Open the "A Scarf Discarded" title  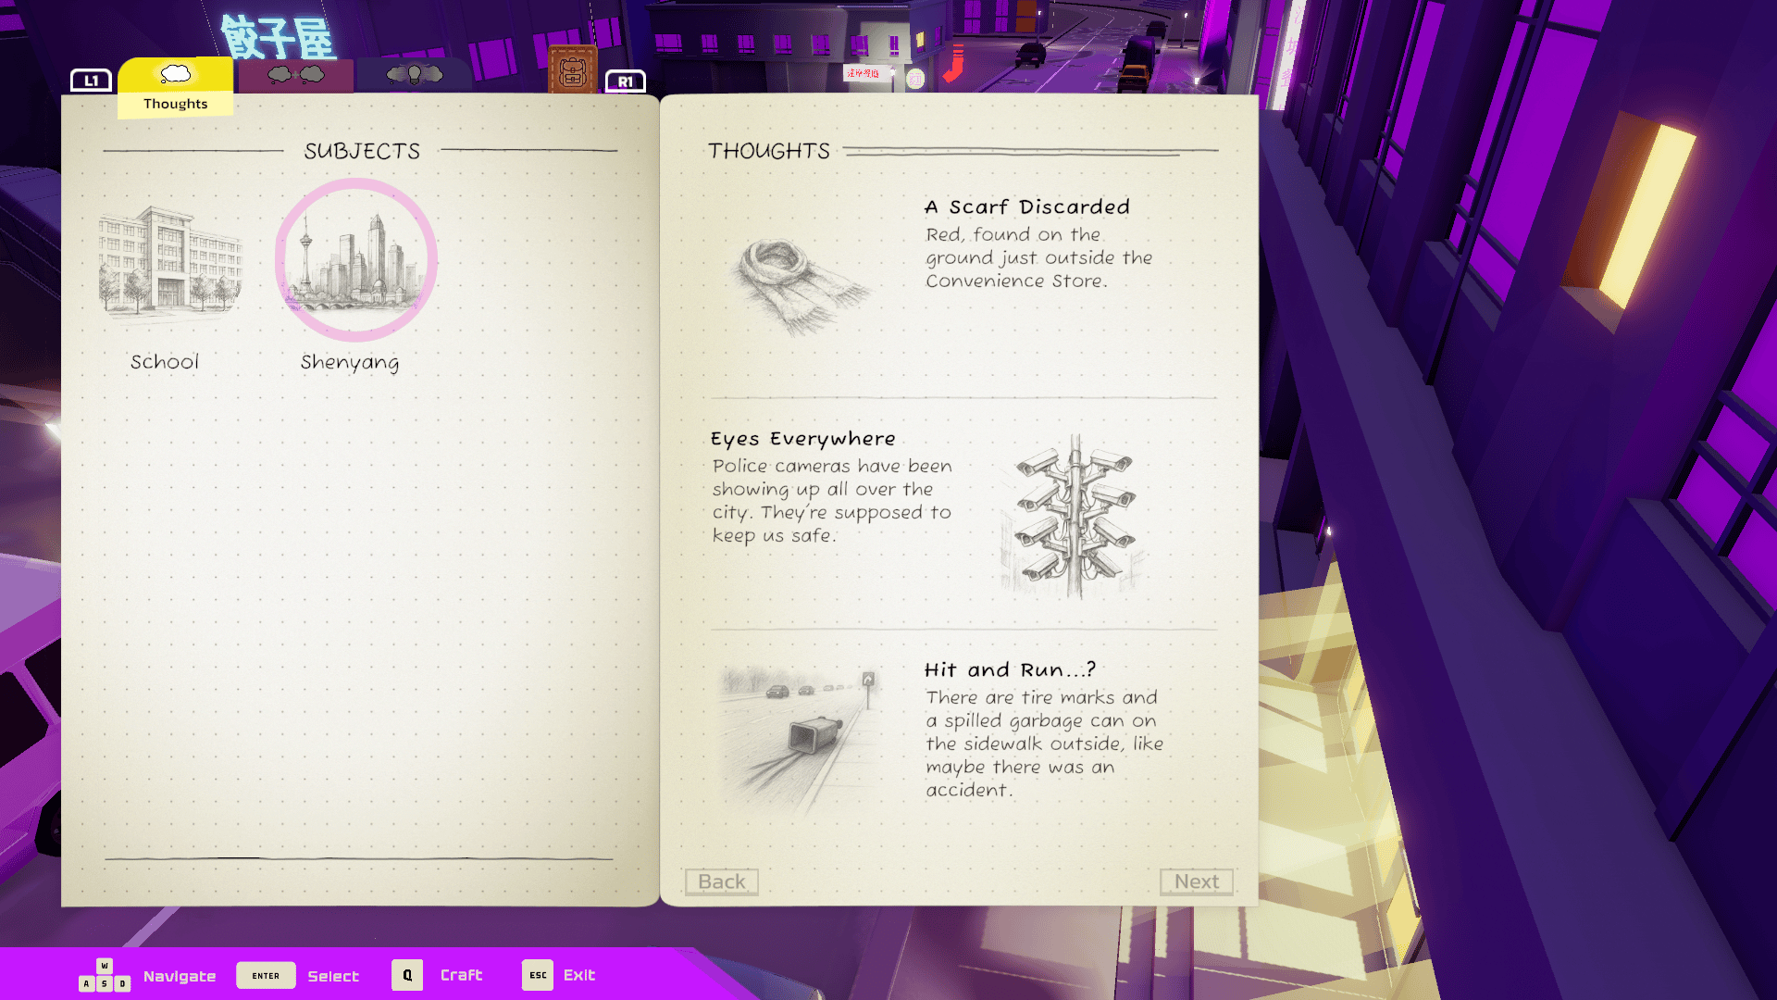1026,206
